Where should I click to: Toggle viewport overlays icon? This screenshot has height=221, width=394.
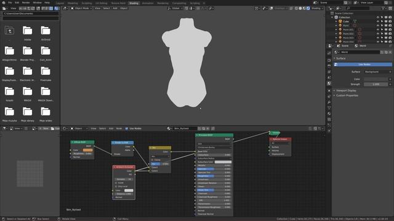[x=271, y=8]
